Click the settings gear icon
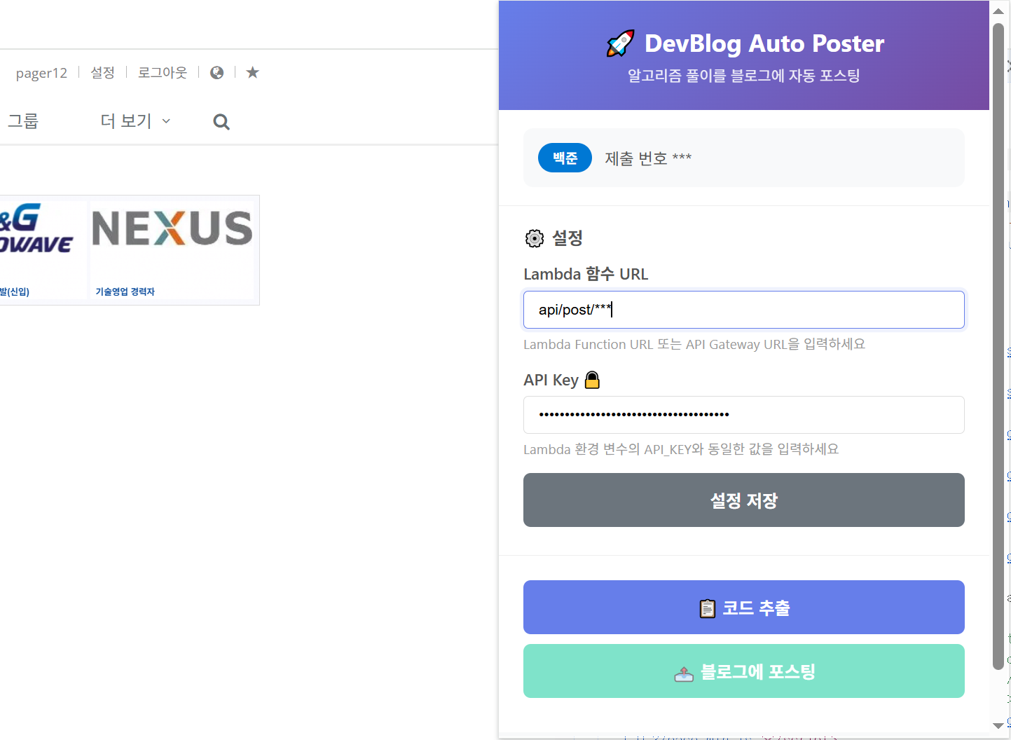The height and width of the screenshot is (740, 1011). [535, 238]
